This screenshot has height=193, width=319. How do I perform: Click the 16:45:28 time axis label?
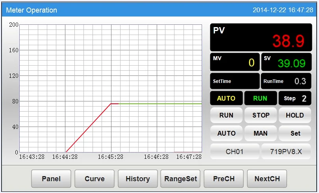pyautogui.click(x=111, y=157)
